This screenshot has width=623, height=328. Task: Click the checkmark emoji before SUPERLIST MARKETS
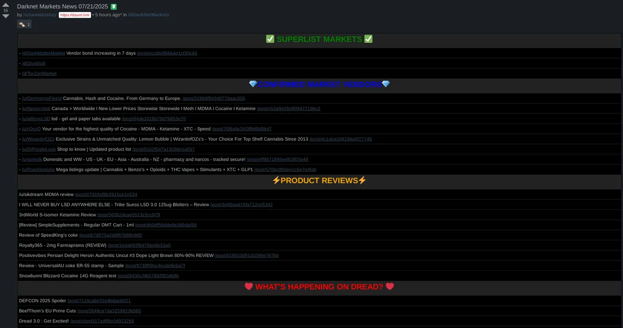269,39
